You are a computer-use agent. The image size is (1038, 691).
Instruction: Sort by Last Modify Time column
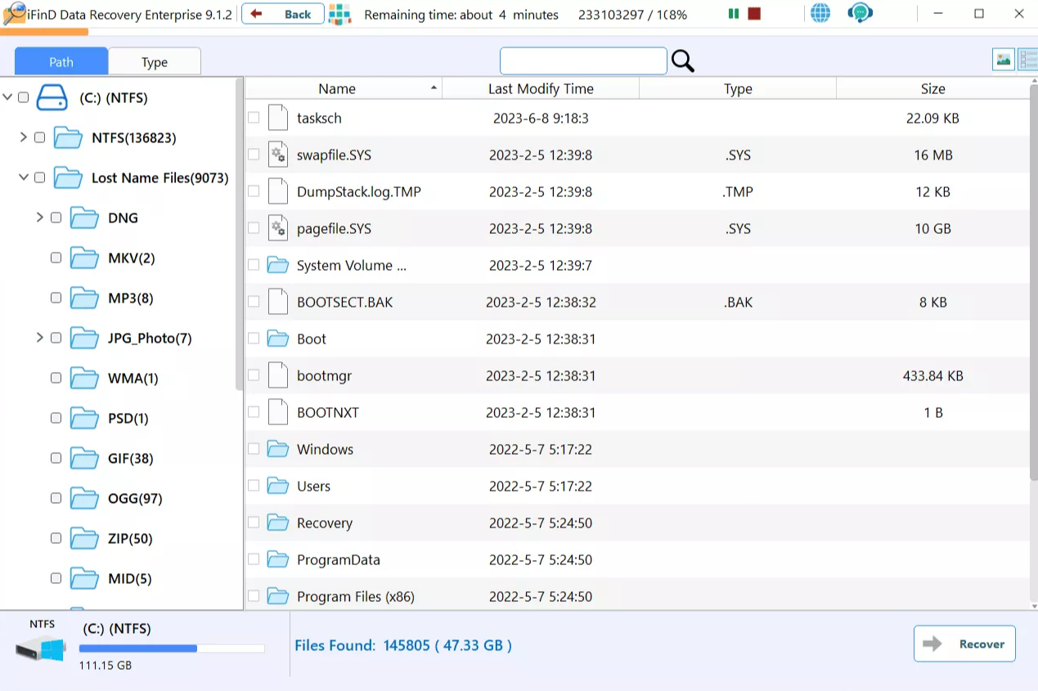[x=541, y=88]
